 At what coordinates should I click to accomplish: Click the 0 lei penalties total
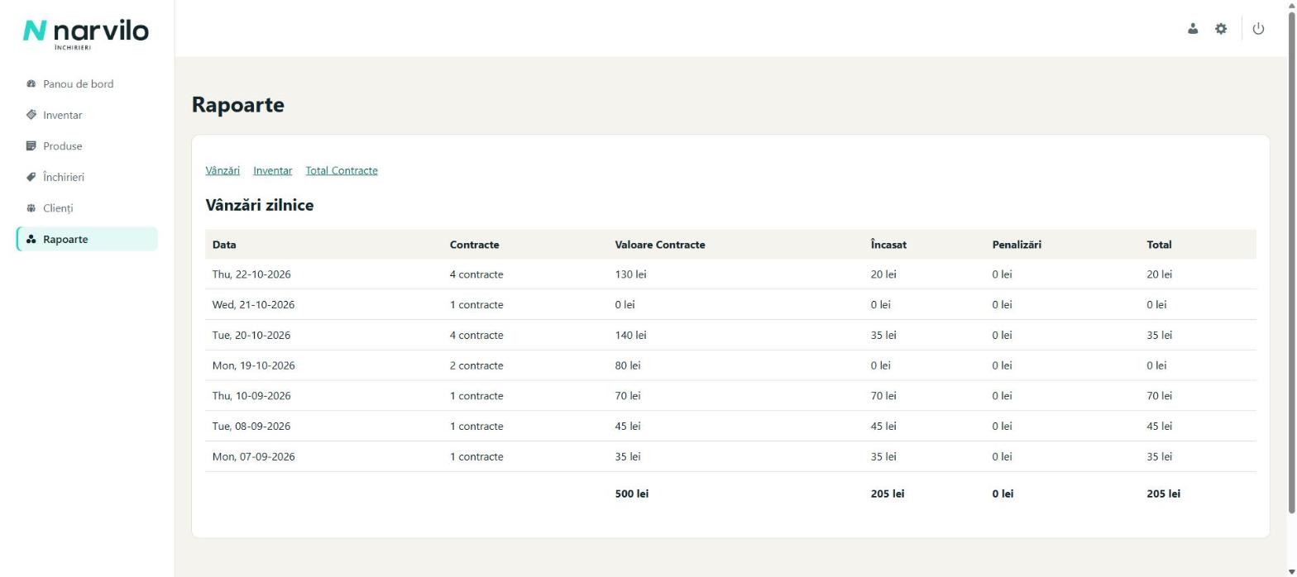tap(1003, 494)
